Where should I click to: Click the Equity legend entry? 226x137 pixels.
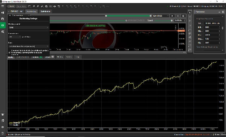click(14, 125)
